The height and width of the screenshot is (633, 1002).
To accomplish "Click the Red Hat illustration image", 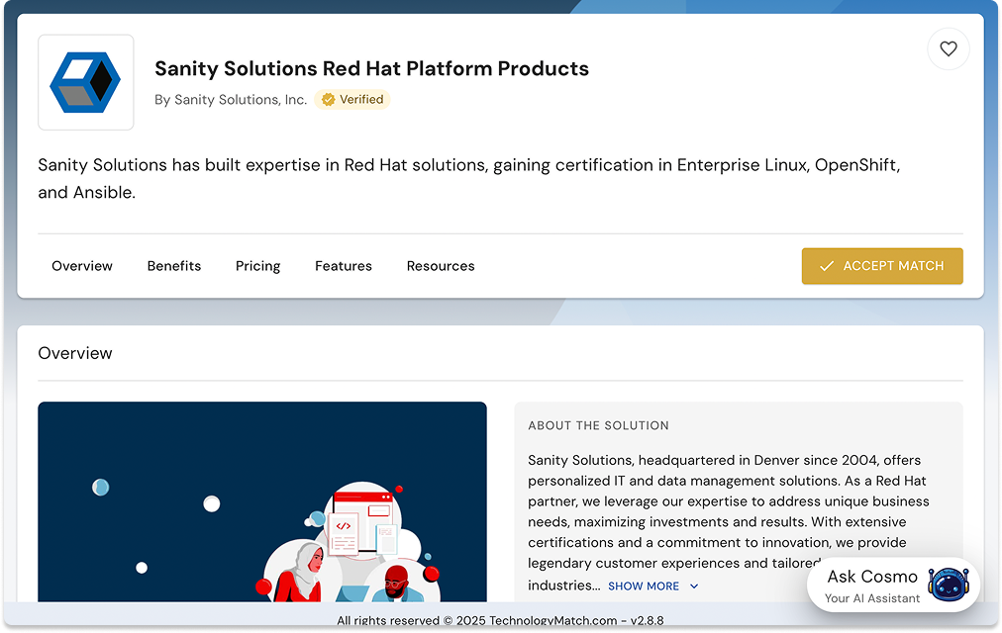I will coord(262,501).
